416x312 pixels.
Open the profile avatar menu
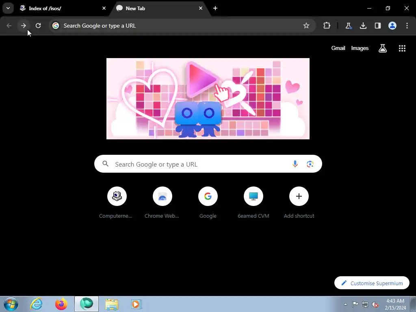[392, 26]
